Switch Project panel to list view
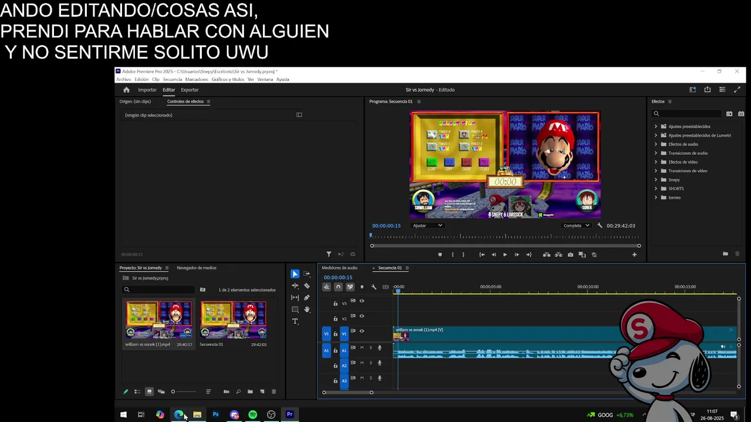This screenshot has height=422, width=751. pos(137,392)
